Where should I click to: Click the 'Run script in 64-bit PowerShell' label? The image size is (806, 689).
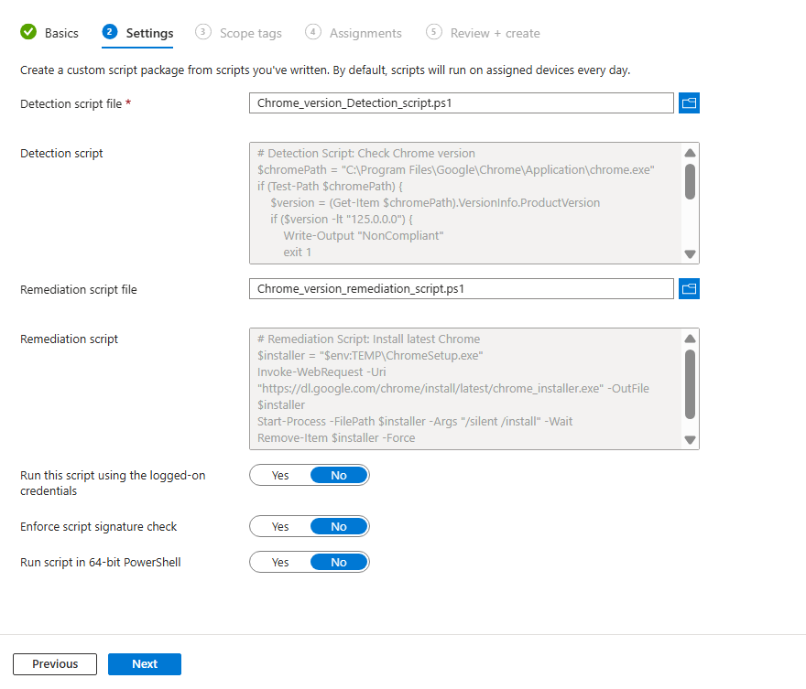tap(100, 563)
